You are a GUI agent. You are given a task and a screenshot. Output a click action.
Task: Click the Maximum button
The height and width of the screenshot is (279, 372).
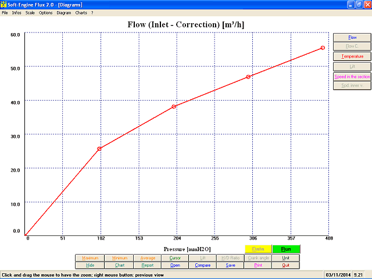pos(90,258)
